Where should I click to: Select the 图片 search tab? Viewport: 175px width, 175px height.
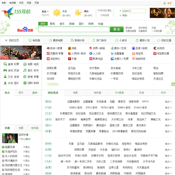click(81, 24)
